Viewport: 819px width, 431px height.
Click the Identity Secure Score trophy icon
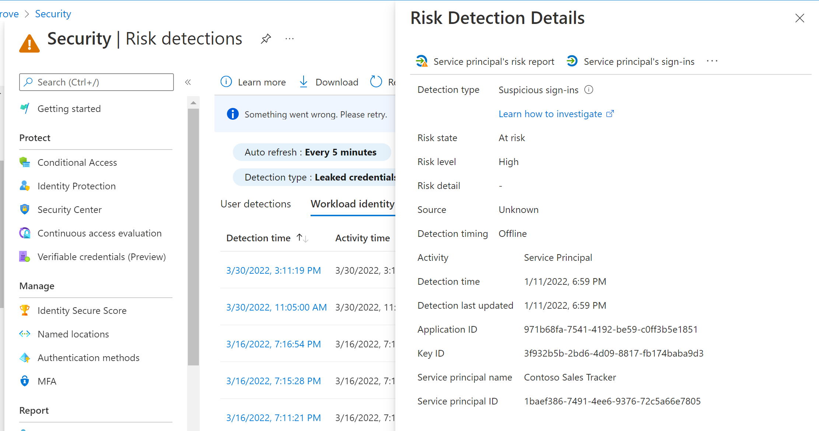(x=25, y=310)
